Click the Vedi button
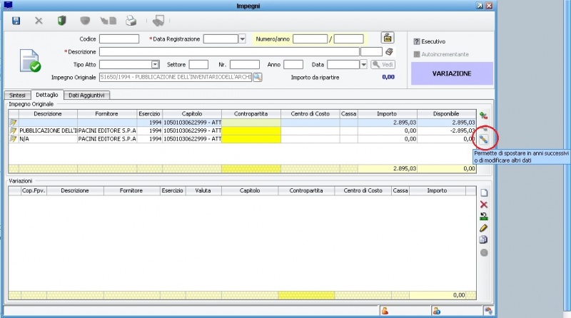The width and height of the screenshot is (571, 318). [x=383, y=65]
